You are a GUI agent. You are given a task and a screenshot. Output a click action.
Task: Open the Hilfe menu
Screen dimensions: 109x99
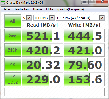point(49,9)
